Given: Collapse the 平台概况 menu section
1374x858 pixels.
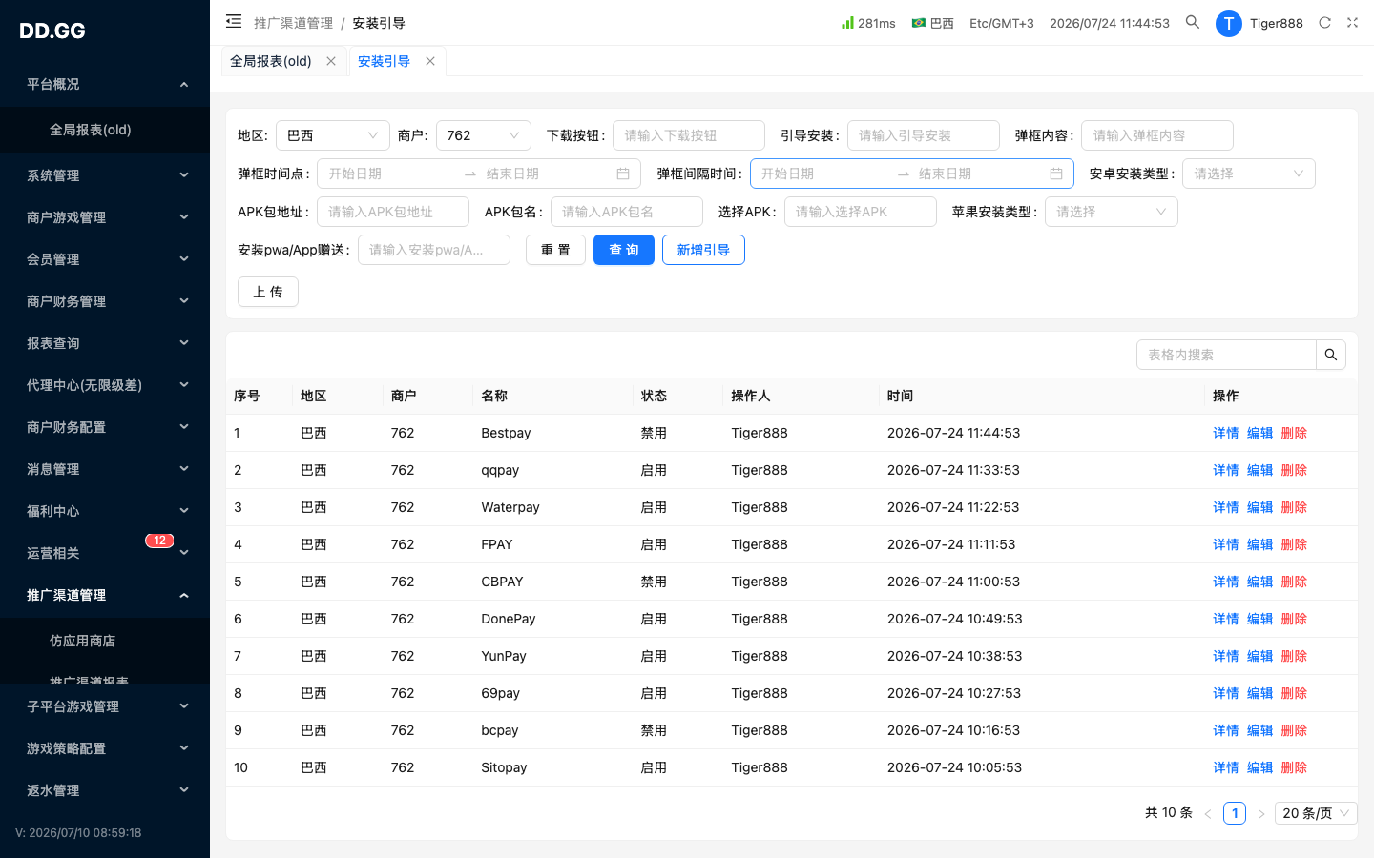Looking at the screenshot, I should pos(105,84).
